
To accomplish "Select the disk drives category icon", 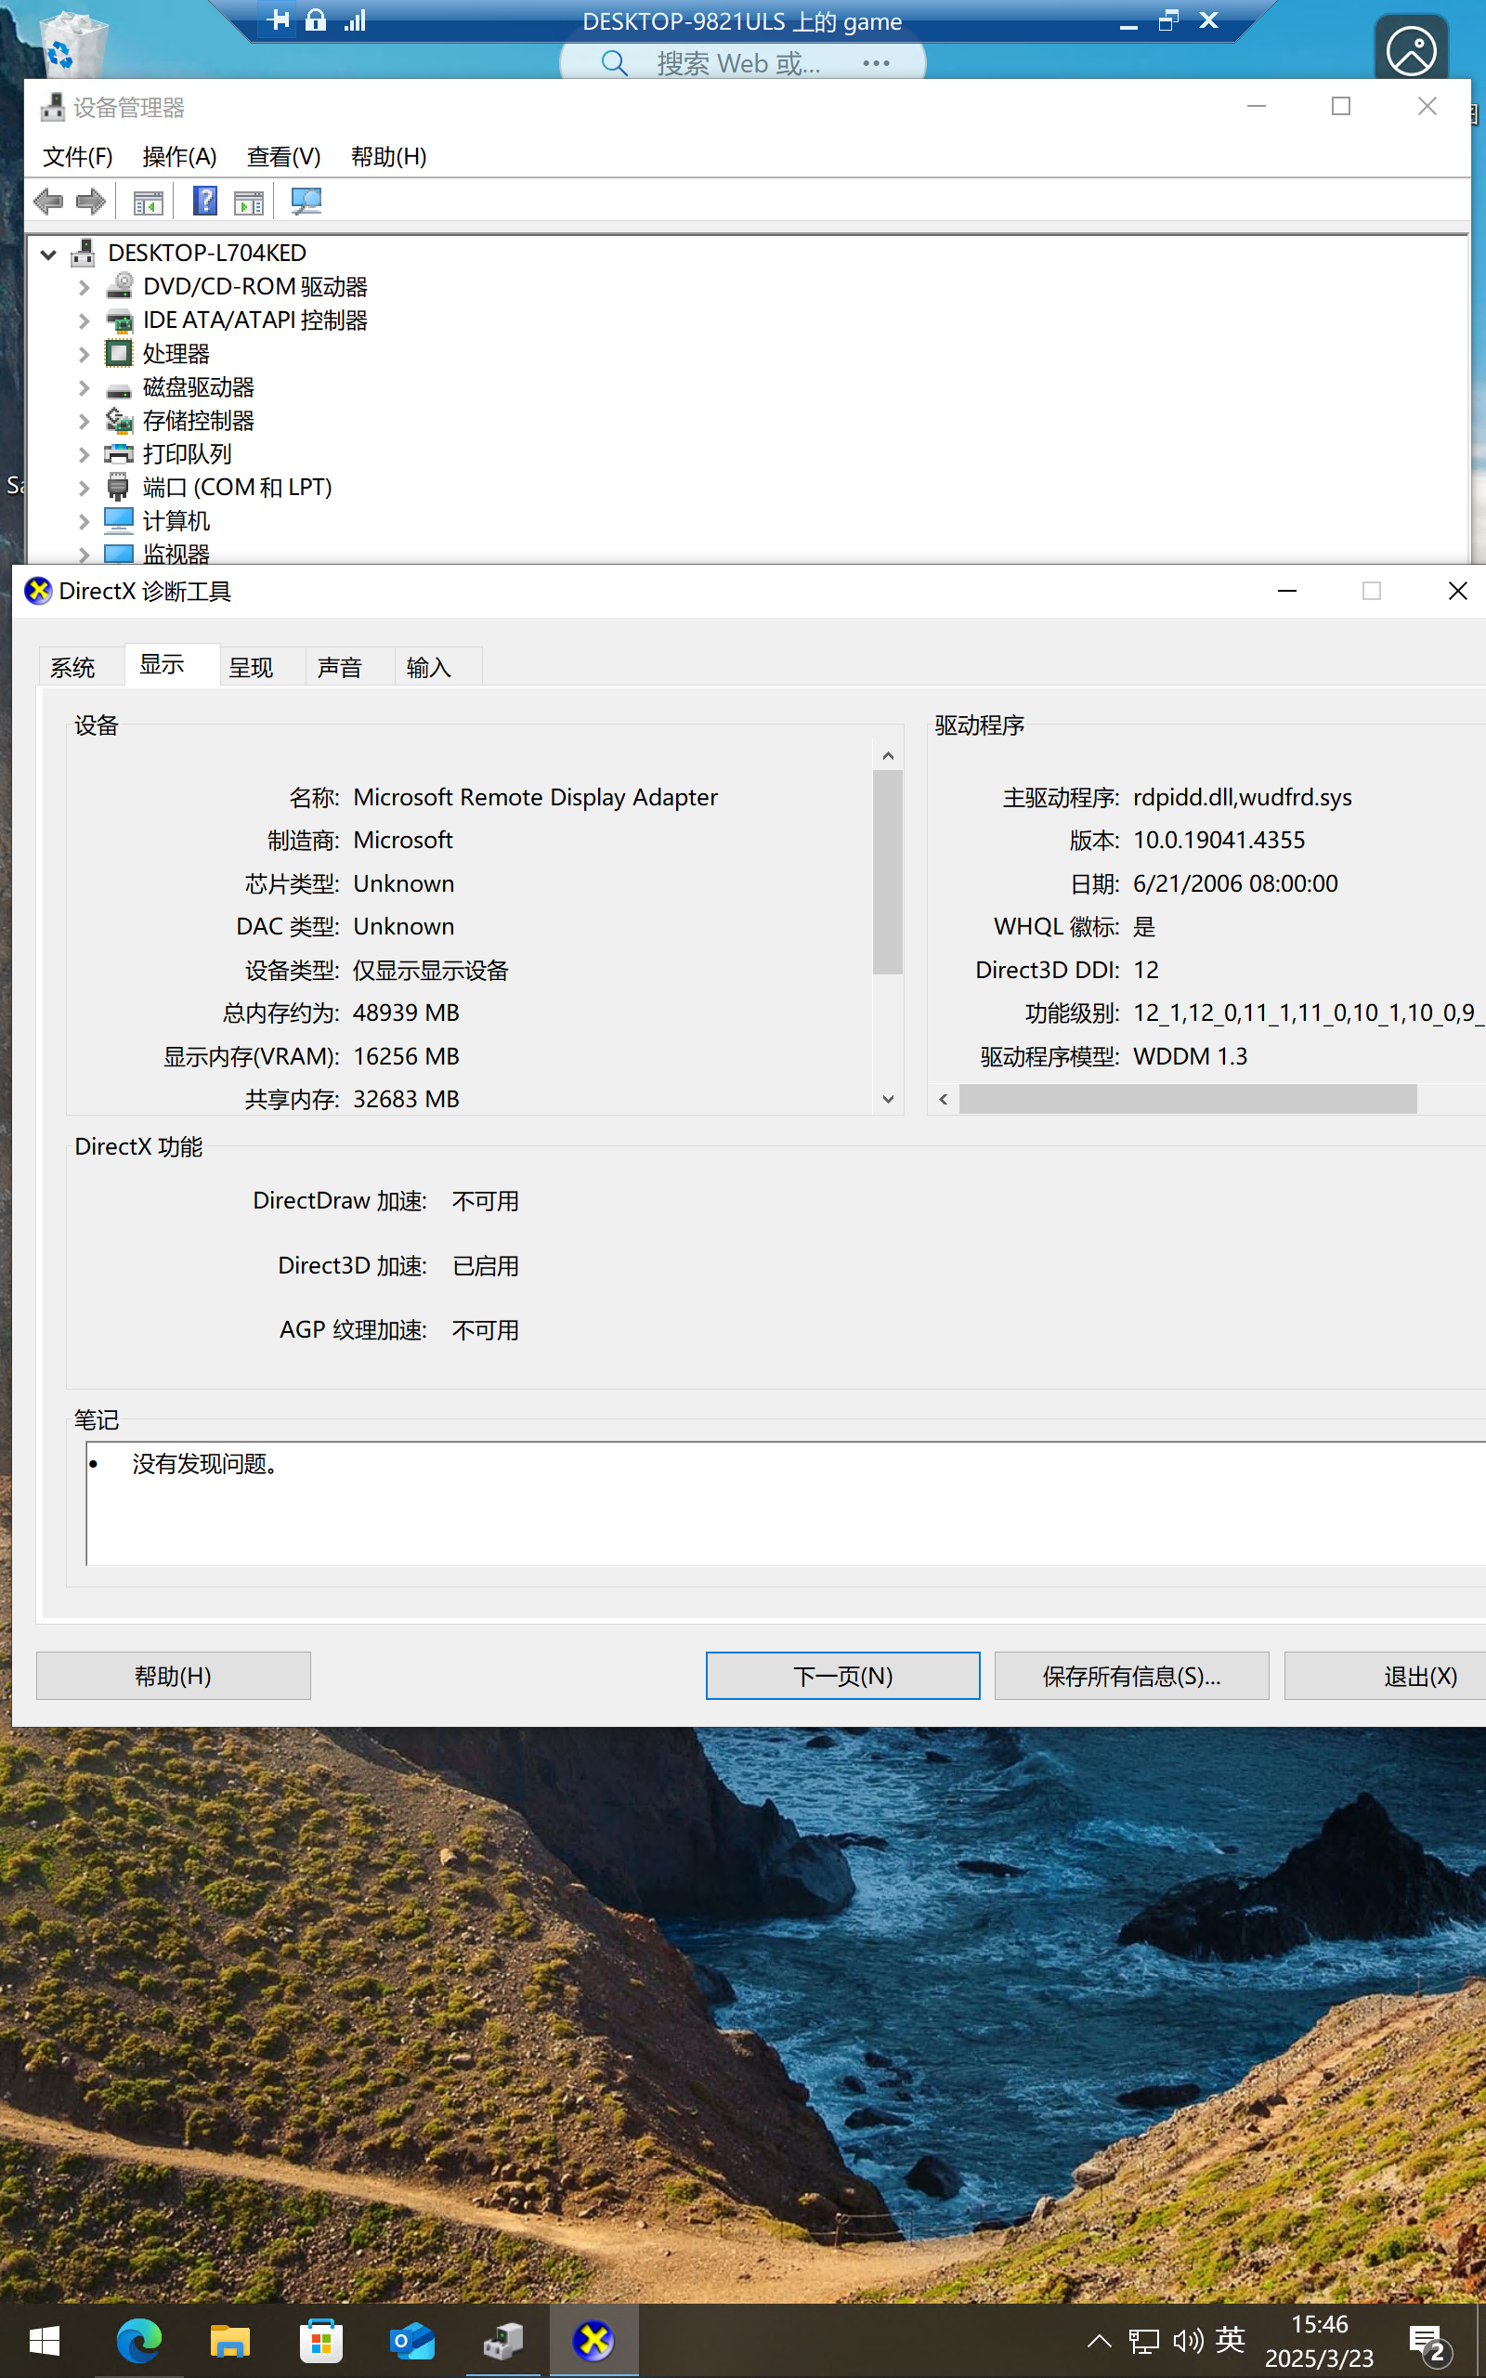I will [119, 389].
